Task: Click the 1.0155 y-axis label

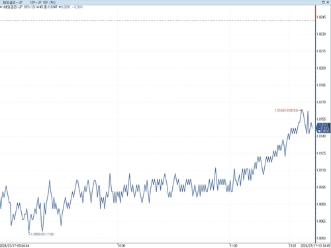Action: (321, 119)
